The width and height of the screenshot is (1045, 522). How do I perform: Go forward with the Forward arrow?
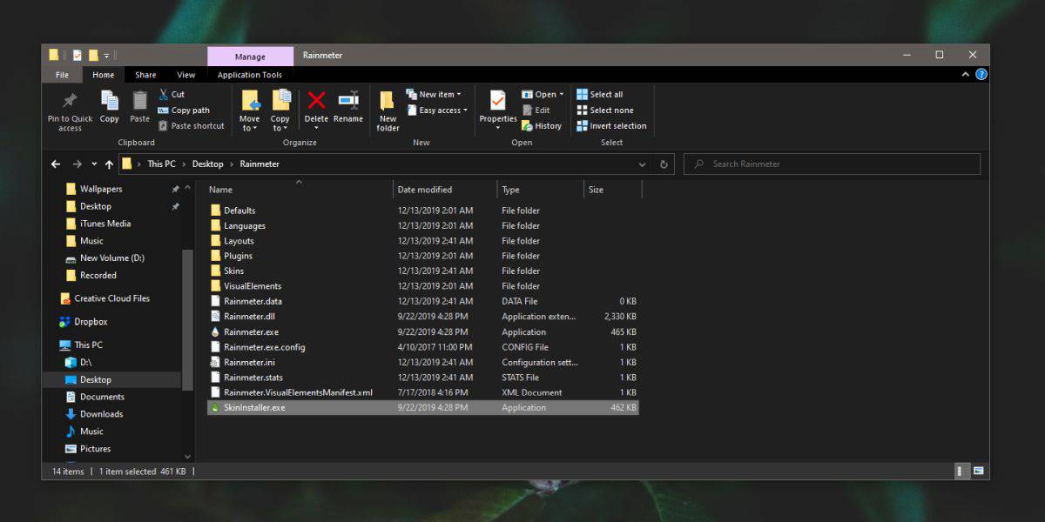coord(77,164)
